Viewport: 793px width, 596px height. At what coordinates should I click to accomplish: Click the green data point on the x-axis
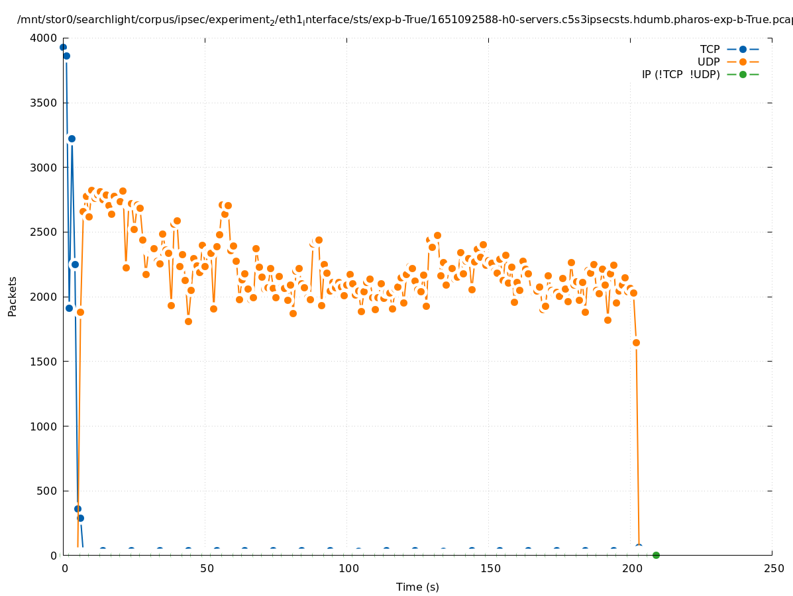tap(656, 555)
